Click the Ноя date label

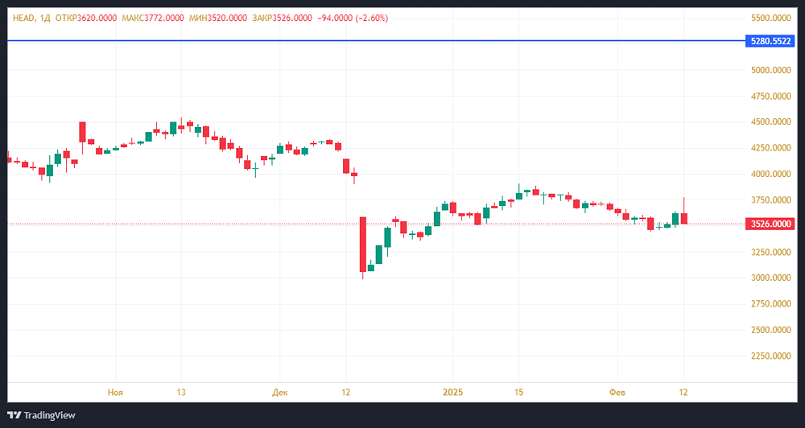pyautogui.click(x=115, y=392)
